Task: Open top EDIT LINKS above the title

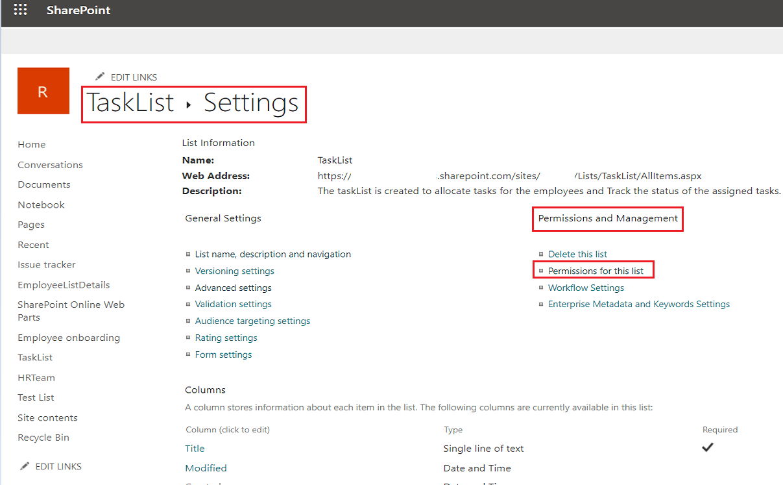Action: pyautogui.click(x=134, y=77)
